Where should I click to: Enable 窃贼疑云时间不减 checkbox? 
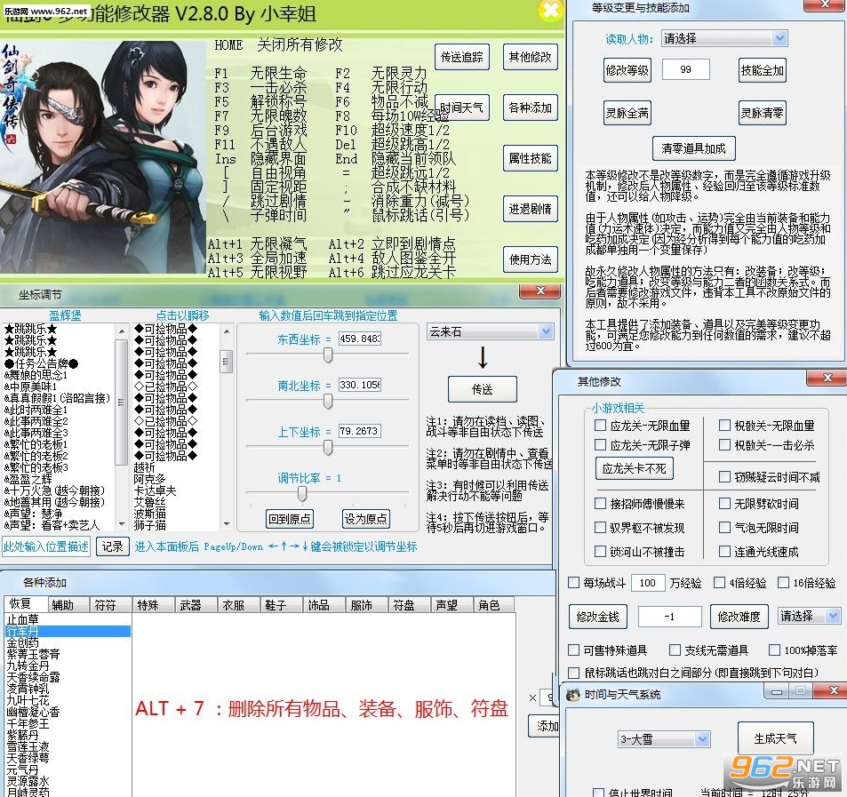coord(724,477)
